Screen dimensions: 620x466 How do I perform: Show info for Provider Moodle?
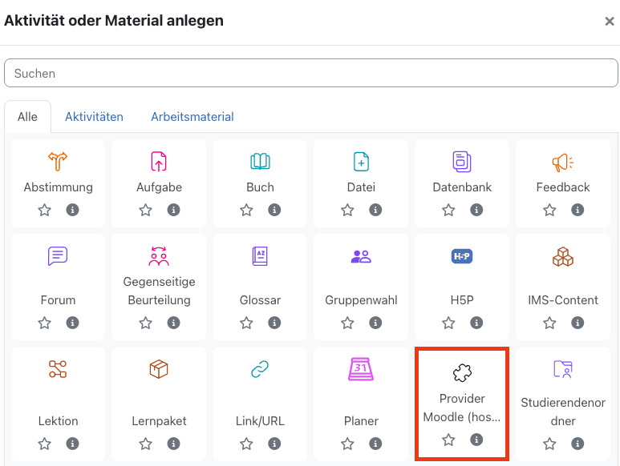[x=476, y=439]
